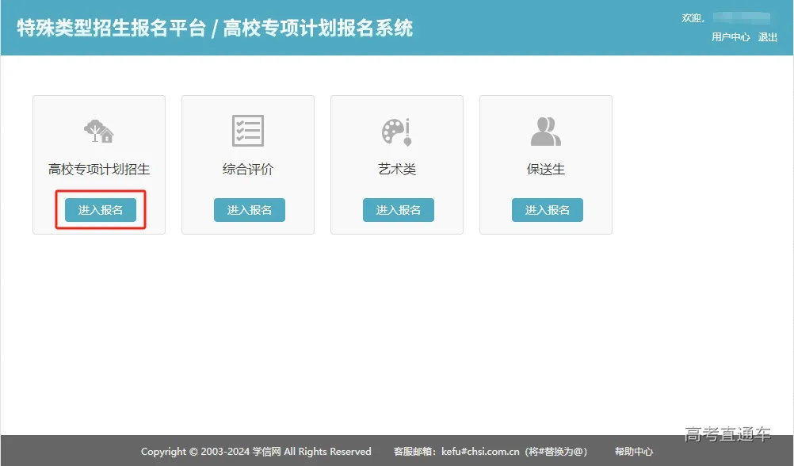Select the 综合评价 card
Image resolution: width=794 pixels, height=466 pixels.
(247, 169)
